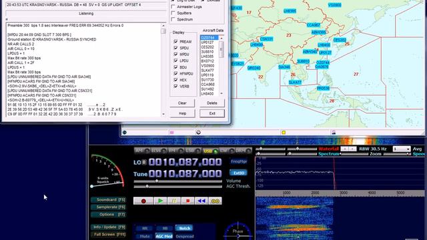The image size is (427, 240).
Task: Uncheck the BDU display option
Action: coord(175,67)
